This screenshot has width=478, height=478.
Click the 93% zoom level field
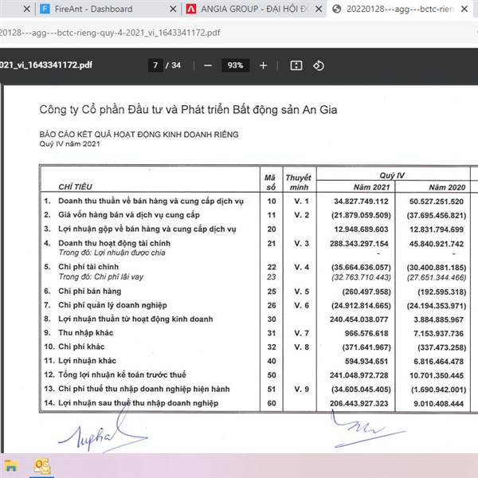[x=235, y=65]
